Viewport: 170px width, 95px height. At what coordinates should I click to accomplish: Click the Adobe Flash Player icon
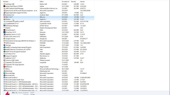pos(4,6)
